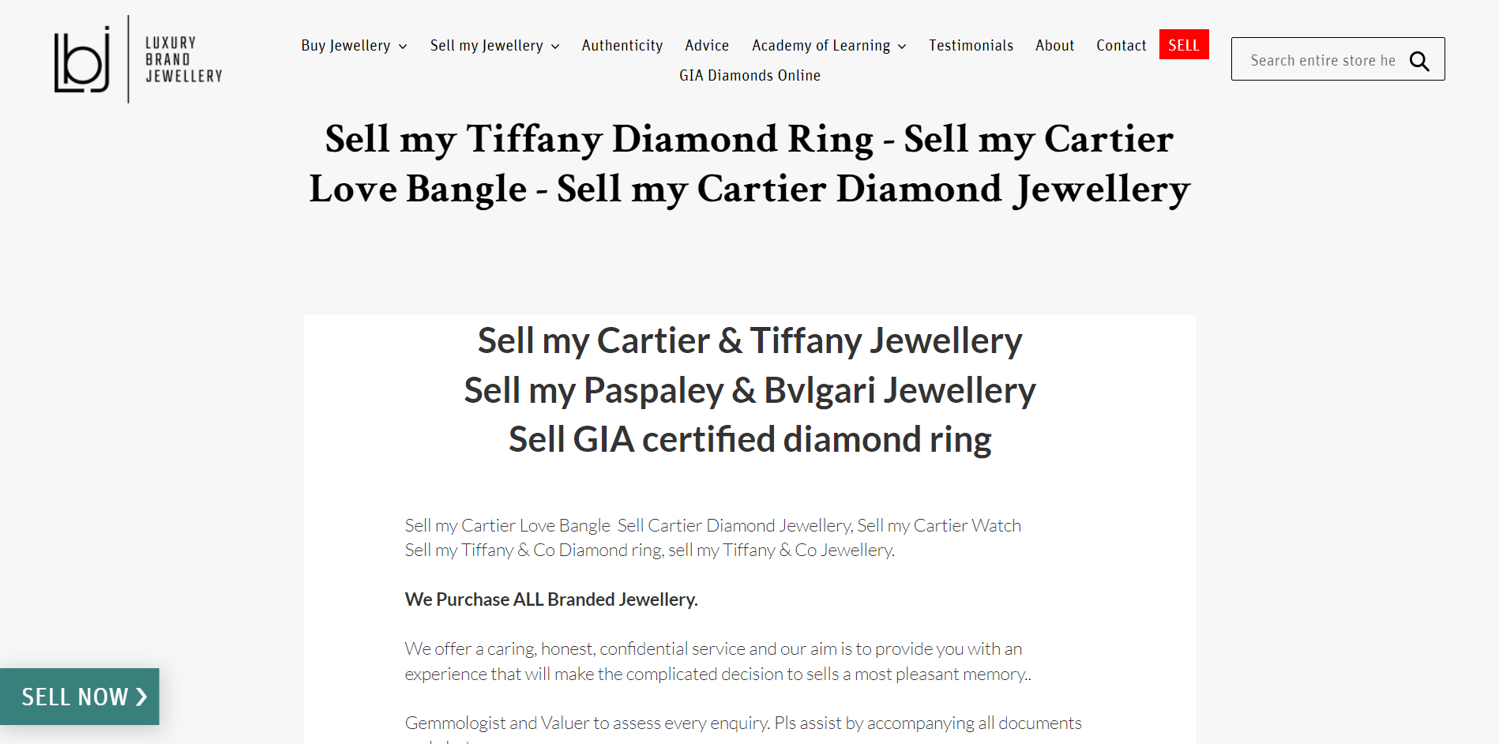Expand the Buy Jewellery dropdown chevron
1499x744 pixels.
(x=403, y=47)
